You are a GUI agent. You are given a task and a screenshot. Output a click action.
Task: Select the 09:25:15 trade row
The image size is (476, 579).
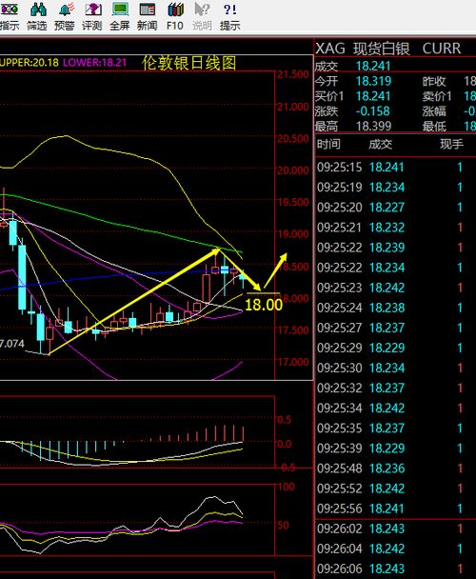coord(395,168)
